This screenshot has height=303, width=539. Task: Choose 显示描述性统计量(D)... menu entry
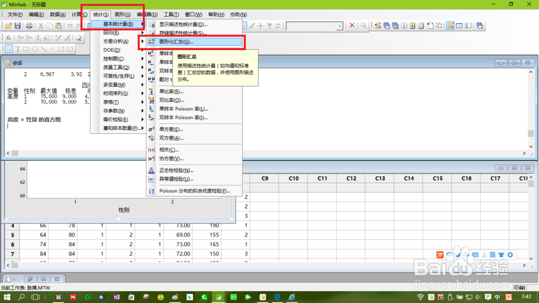click(195, 24)
